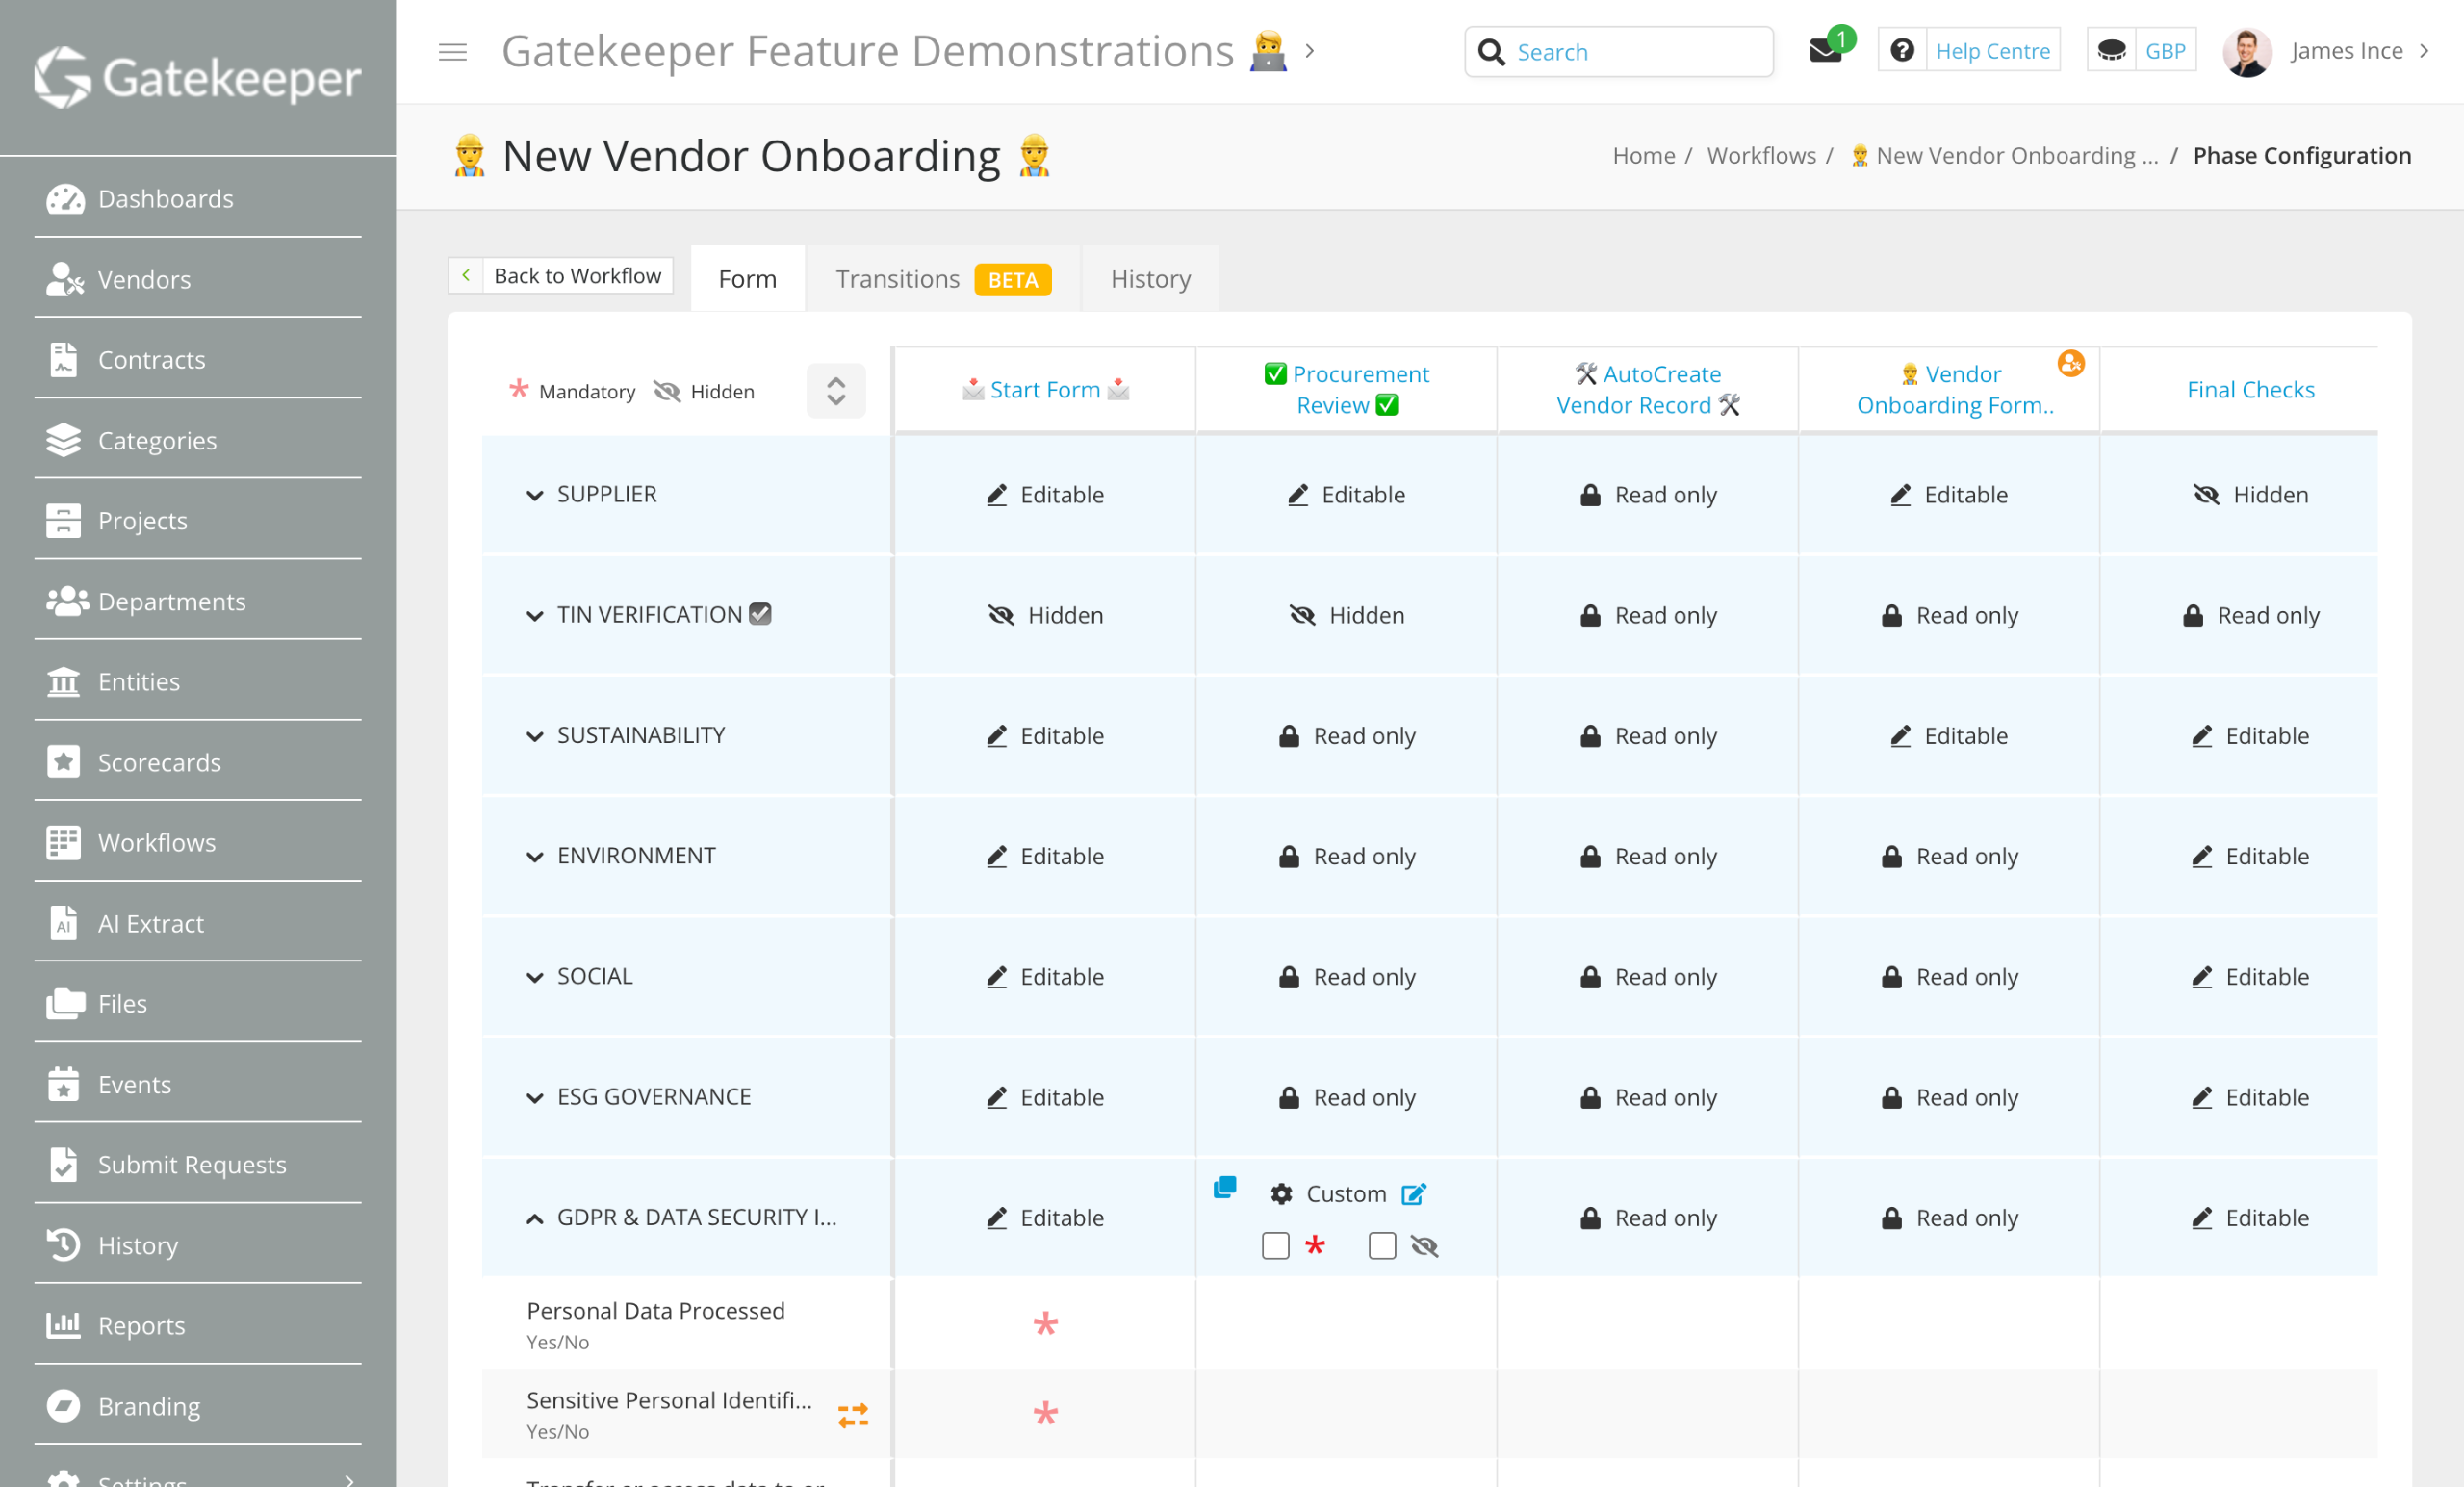The width and height of the screenshot is (2464, 1487).
Task: Open the History tab
Action: [x=1150, y=279]
